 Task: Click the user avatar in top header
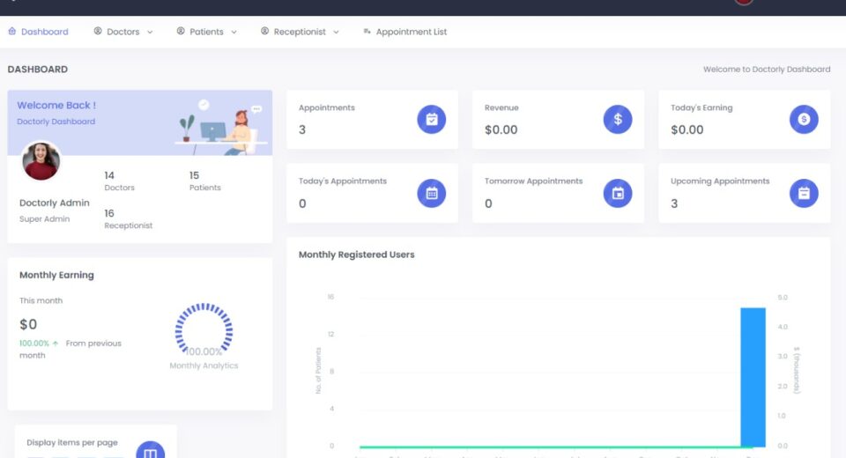tap(745, 2)
